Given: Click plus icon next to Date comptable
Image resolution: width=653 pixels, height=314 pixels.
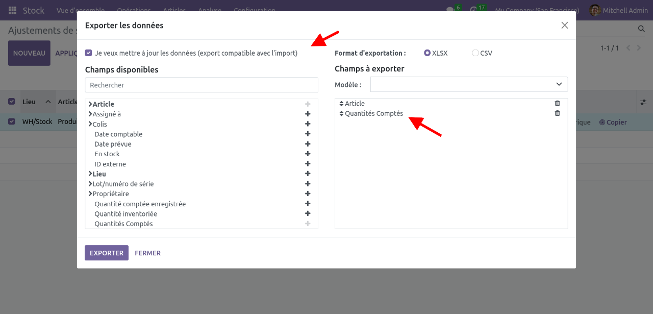Looking at the screenshot, I should [x=308, y=134].
